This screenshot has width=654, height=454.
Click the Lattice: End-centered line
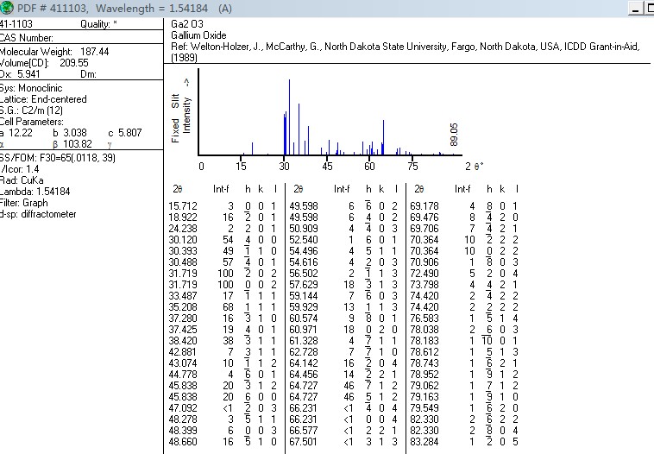(x=43, y=99)
